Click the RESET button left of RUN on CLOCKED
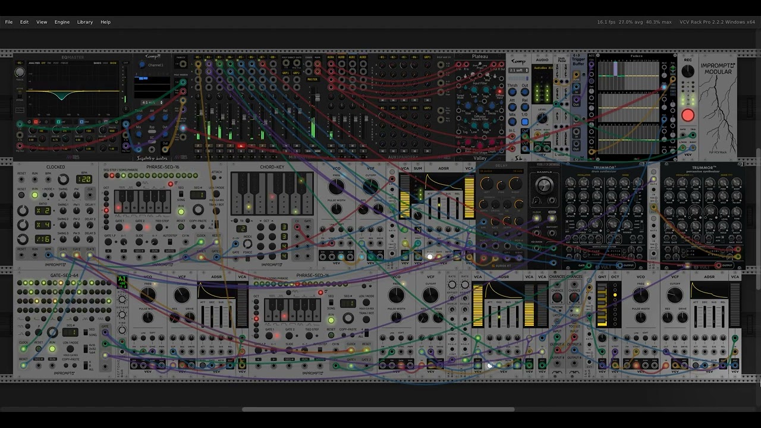 21,195
